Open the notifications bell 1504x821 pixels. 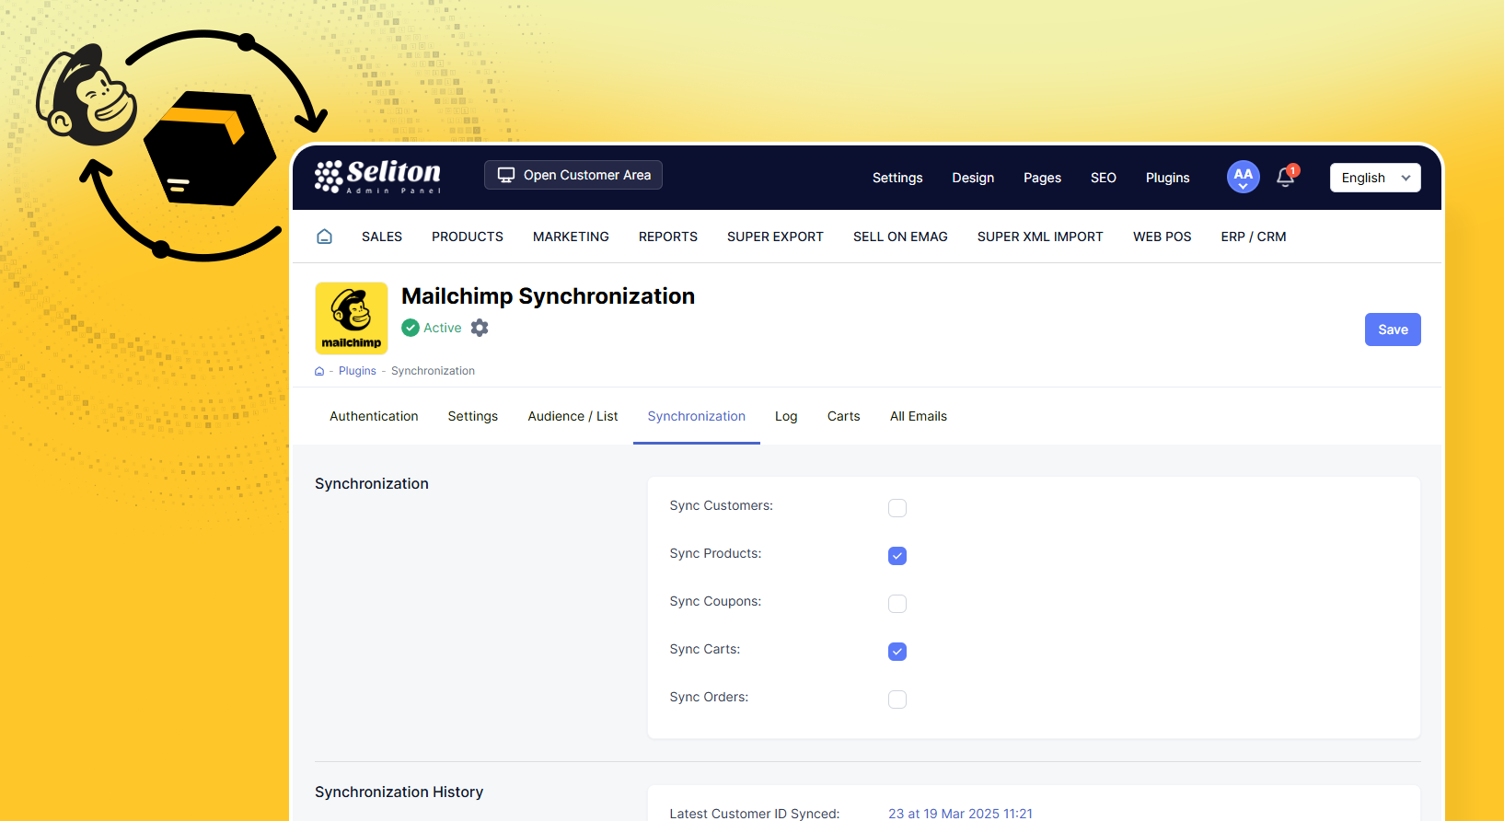(1286, 178)
